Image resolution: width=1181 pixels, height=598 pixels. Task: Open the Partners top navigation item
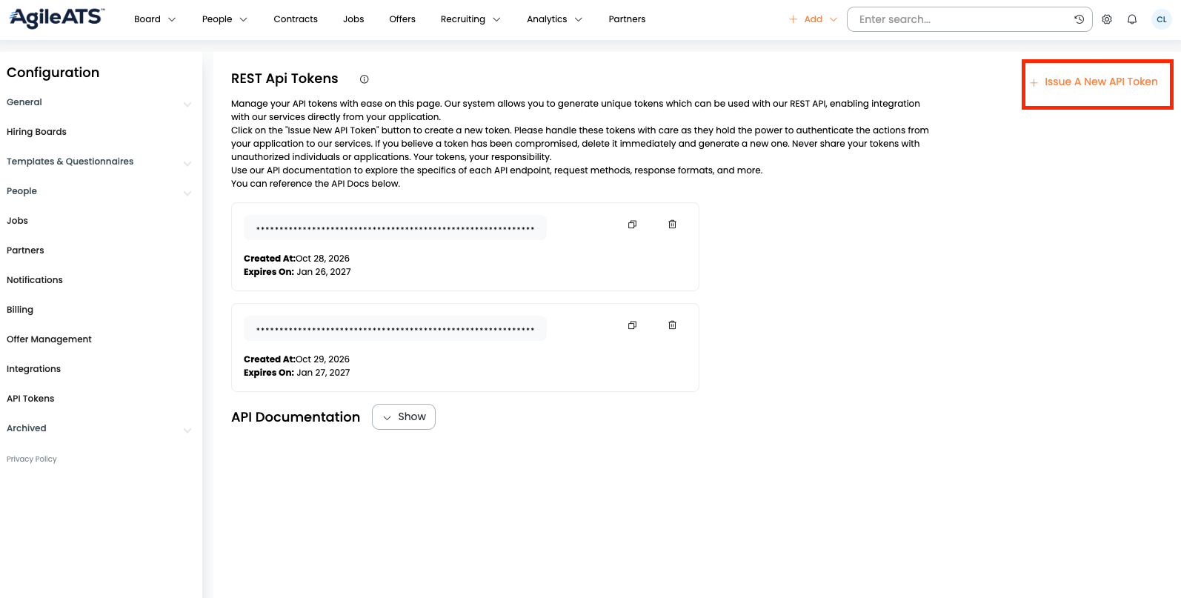tap(627, 19)
